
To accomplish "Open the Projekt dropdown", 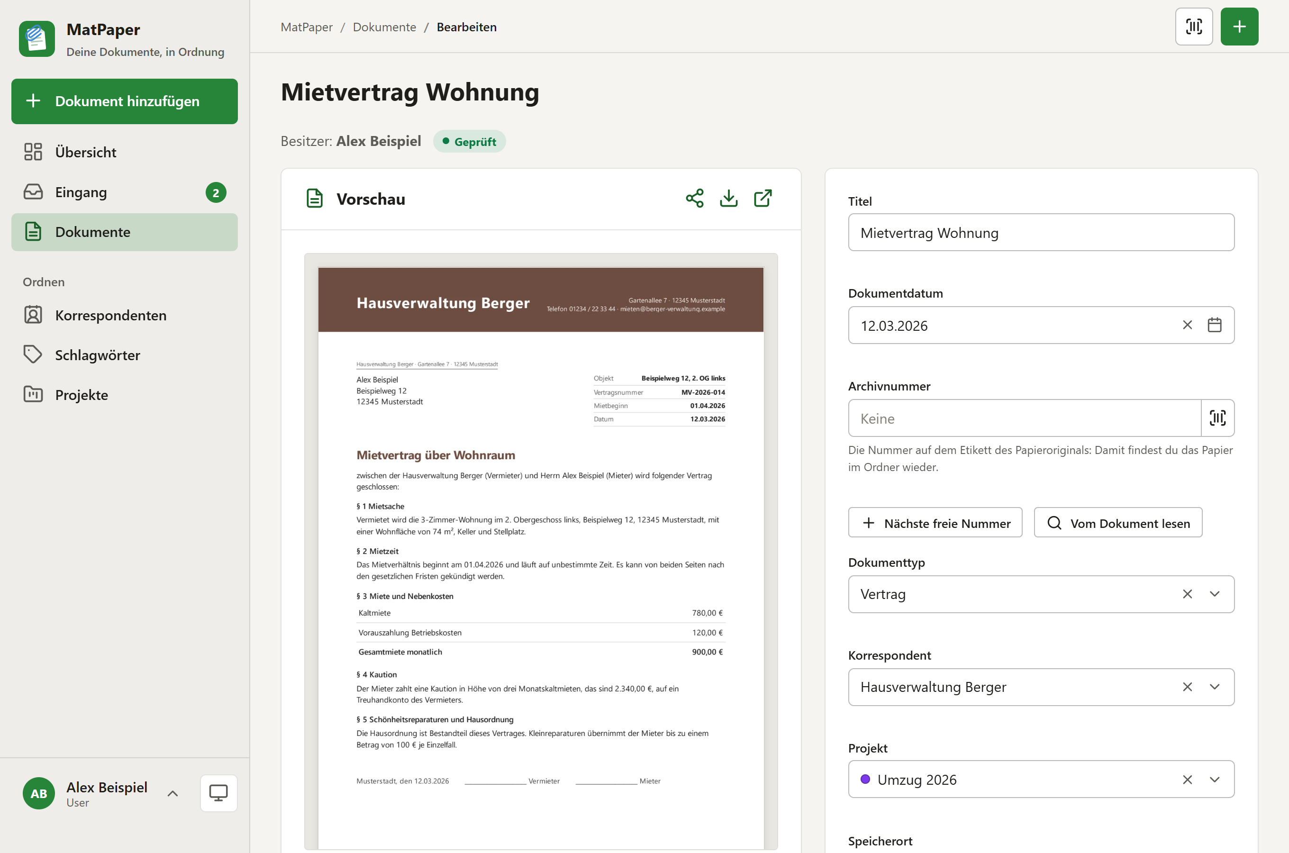I will click(x=1215, y=780).
